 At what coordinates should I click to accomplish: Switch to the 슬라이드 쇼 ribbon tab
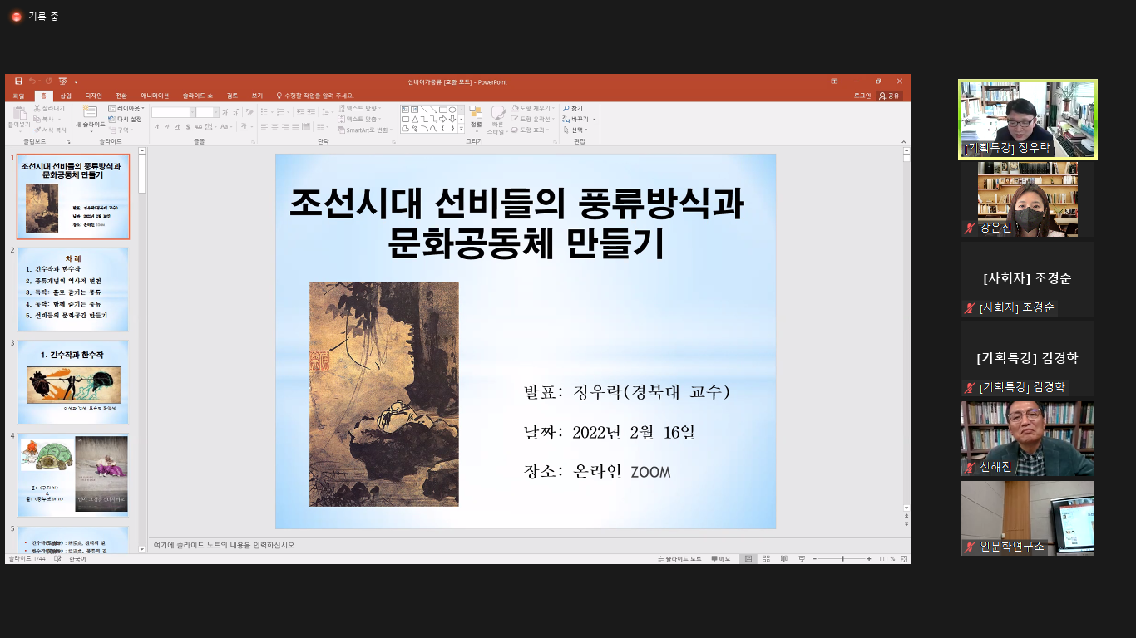198,96
